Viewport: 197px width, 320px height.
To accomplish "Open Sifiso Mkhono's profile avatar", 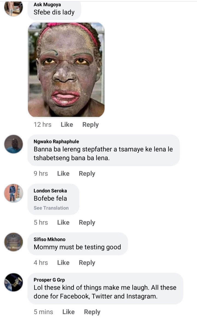I will pos(13,242).
